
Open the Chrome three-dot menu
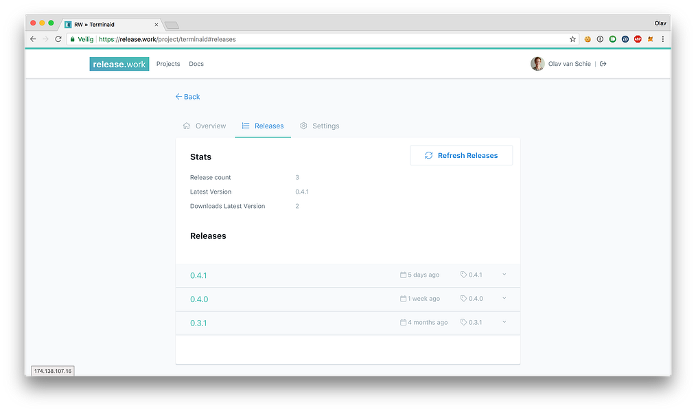[662, 39]
